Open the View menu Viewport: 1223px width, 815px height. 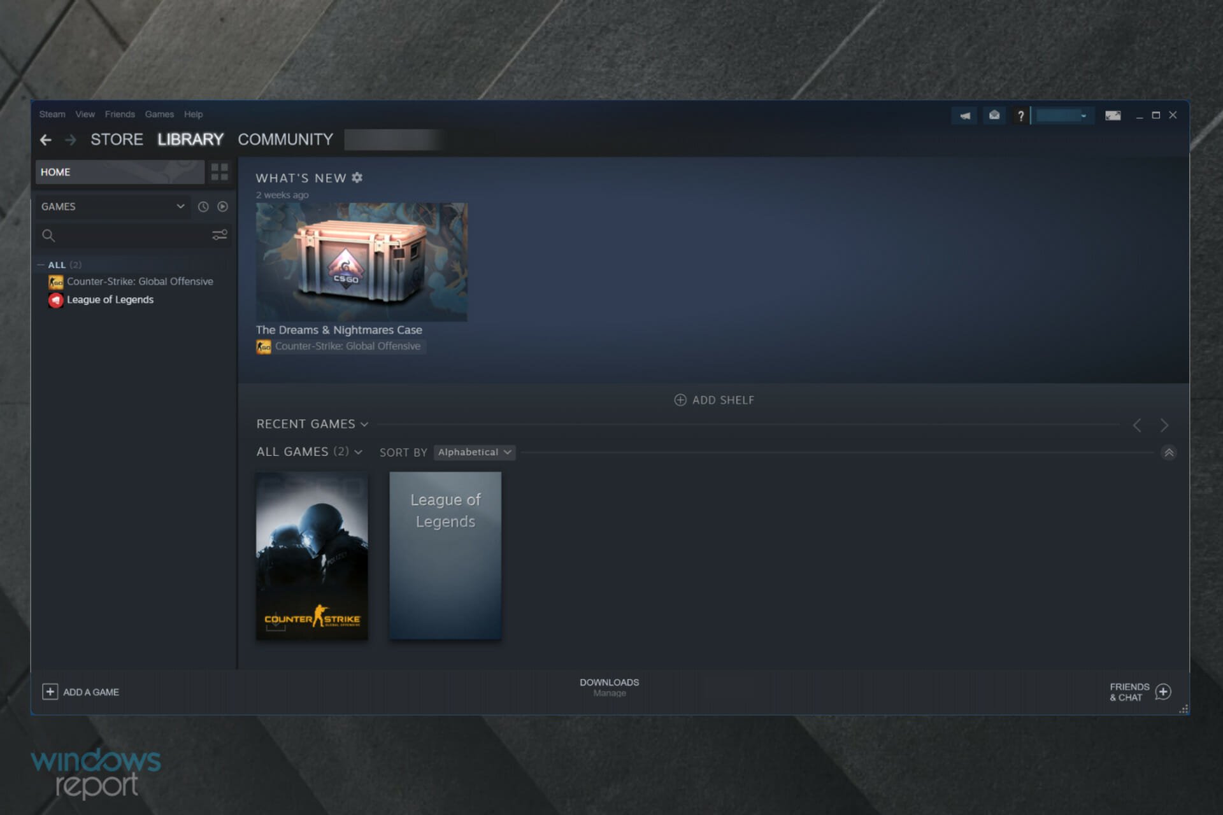[x=85, y=114]
